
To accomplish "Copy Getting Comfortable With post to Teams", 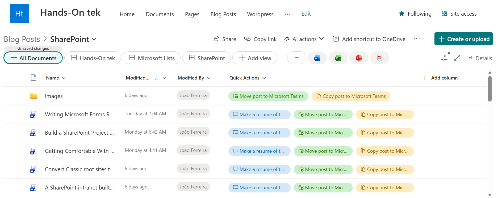I will (x=385, y=151).
